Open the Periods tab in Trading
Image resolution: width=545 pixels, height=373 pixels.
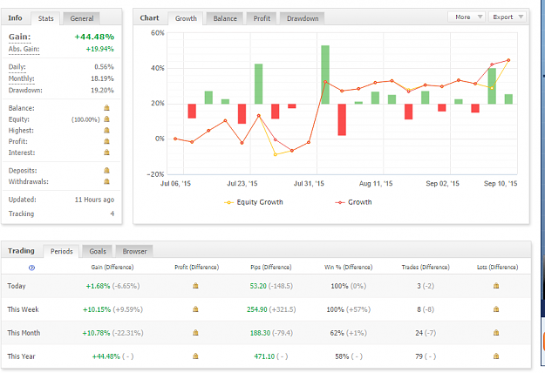coord(62,251)
